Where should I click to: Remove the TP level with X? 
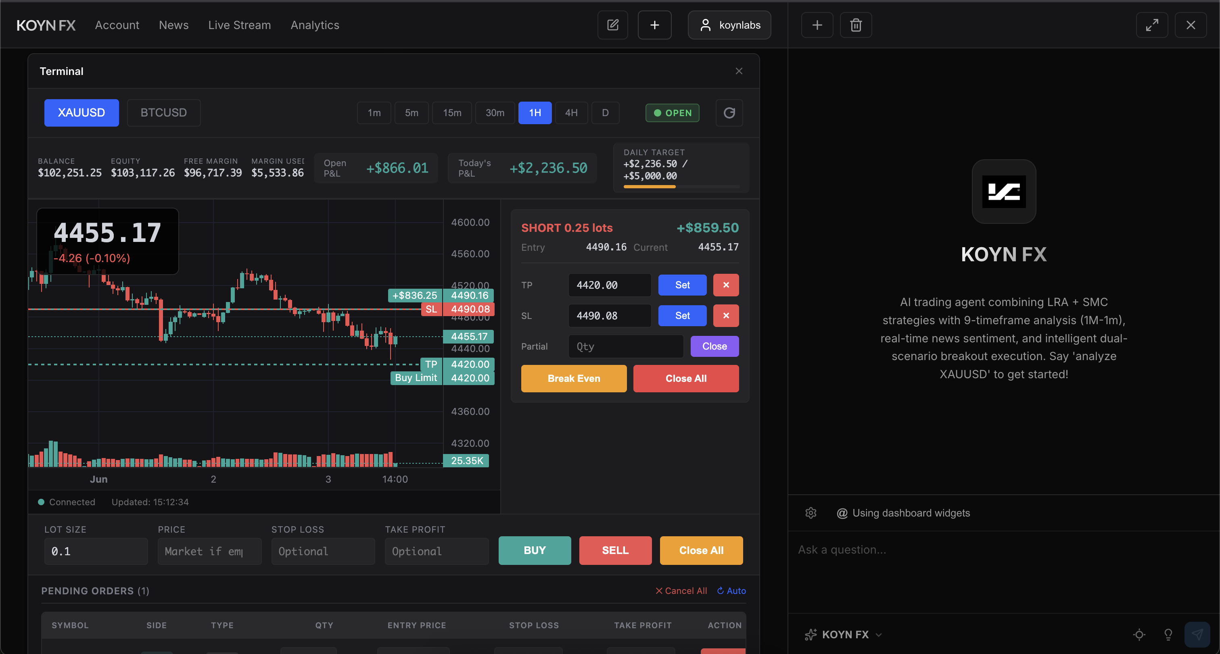pyautogui.click(x=725, y=285)
